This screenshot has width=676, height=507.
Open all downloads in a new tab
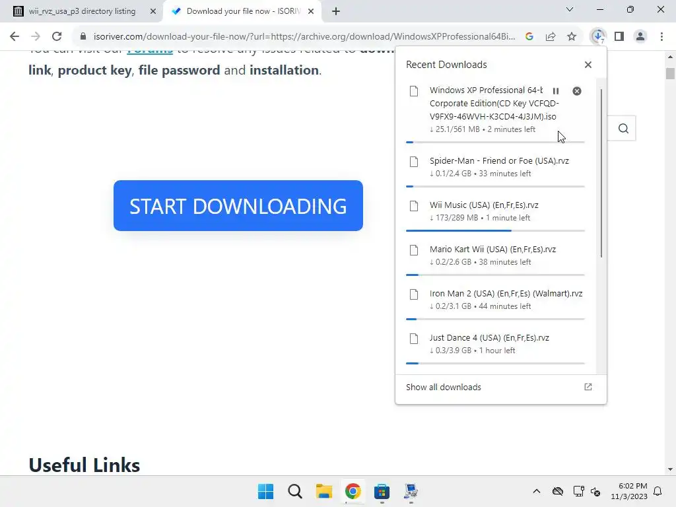(588, 387)
